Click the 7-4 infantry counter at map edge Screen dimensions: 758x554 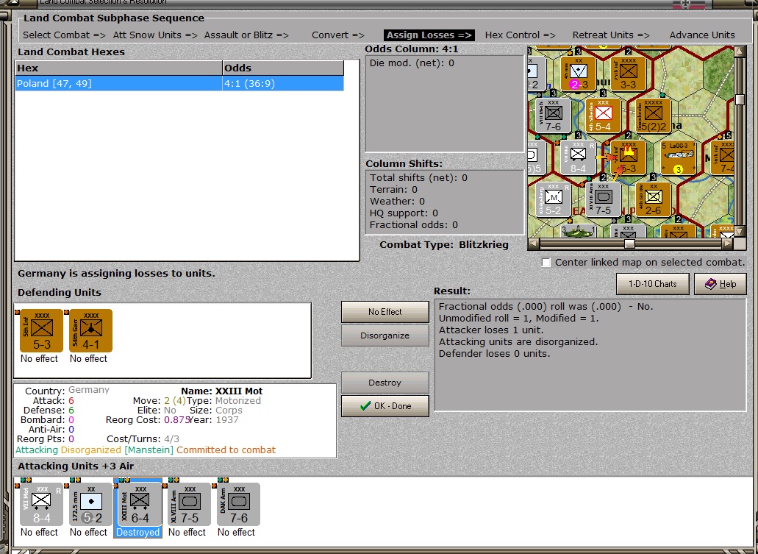click(723, 158)
